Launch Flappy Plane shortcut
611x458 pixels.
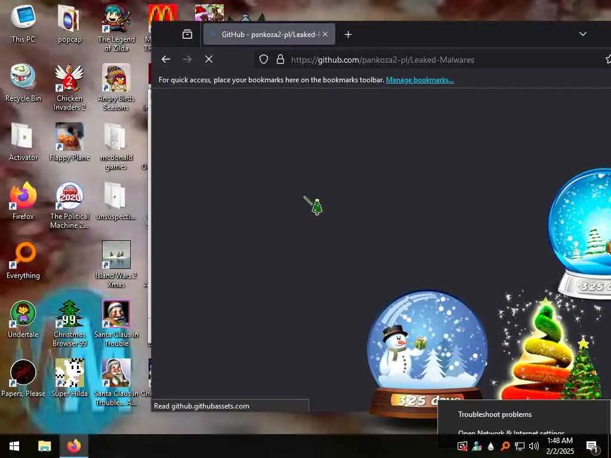(69, 142)
